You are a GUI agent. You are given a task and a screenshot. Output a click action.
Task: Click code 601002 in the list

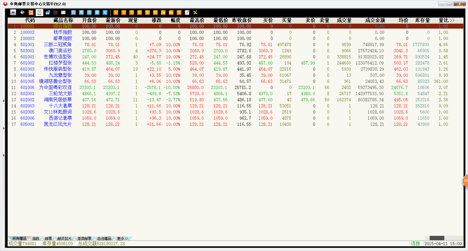coord(27,63)
